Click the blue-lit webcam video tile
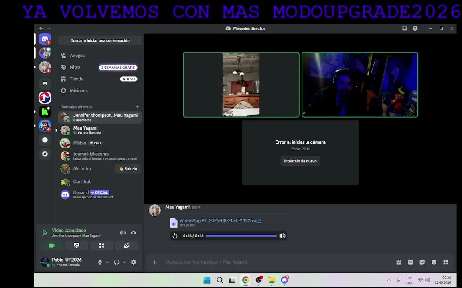 360,85
